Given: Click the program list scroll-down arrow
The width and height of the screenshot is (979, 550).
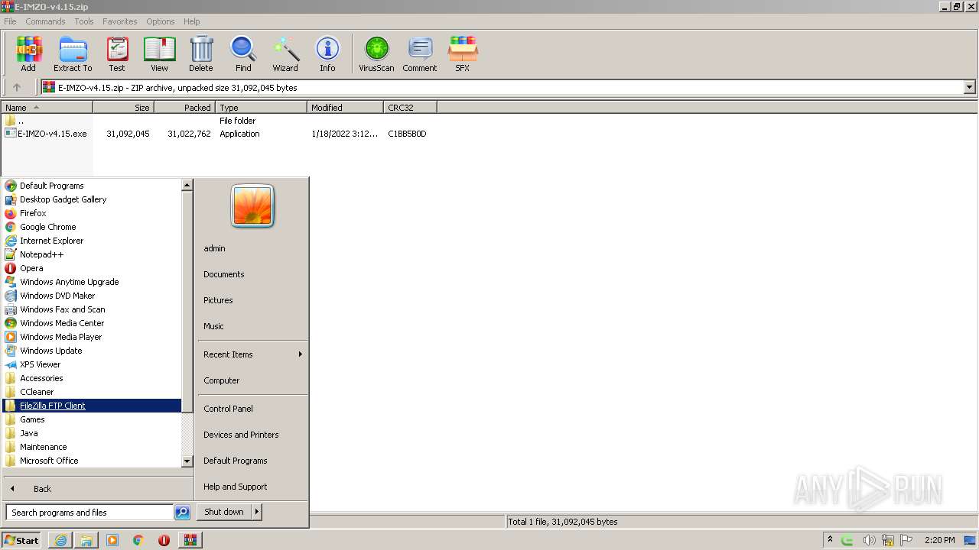Looking at the screenshot, I should 187,461.
